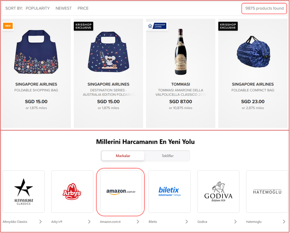Expand the Altınyıldız Classics chevron arrow
Image resolution: width=290 pixels, height=233 pixels.
[40, 222]
